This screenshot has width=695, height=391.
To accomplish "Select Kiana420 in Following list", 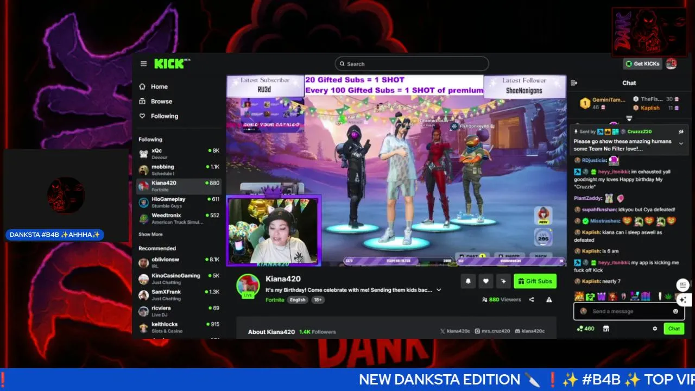I will 179,186.
